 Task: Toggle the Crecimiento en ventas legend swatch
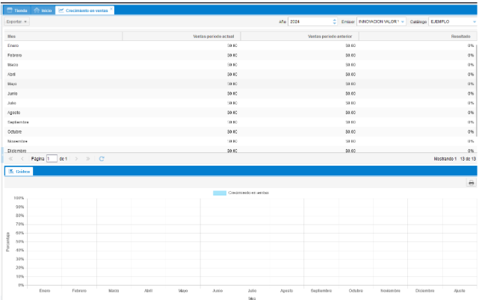(219, 193)
